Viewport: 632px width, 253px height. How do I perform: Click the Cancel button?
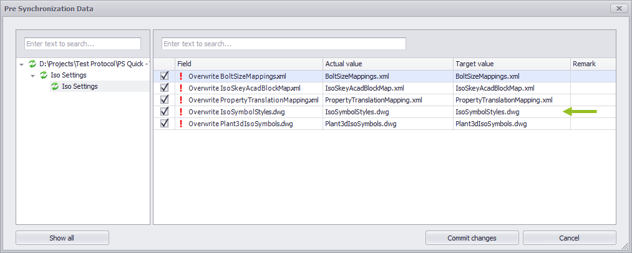click(569, 237)
